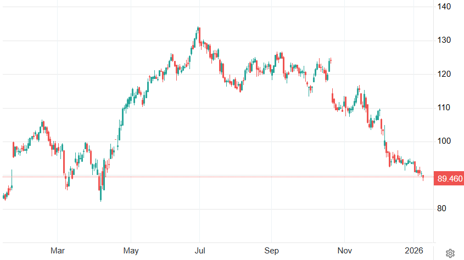Click the 130 price scale label
The image size is (464, 260).
click(444, 41)
